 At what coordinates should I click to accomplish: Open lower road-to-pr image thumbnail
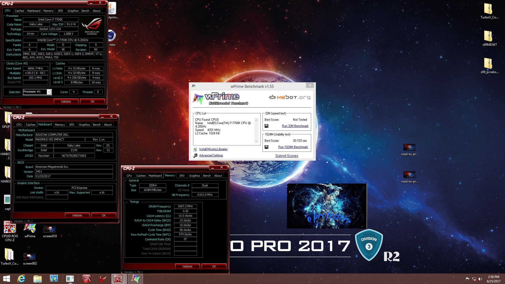pyautogui.click(x=409, y=176)
